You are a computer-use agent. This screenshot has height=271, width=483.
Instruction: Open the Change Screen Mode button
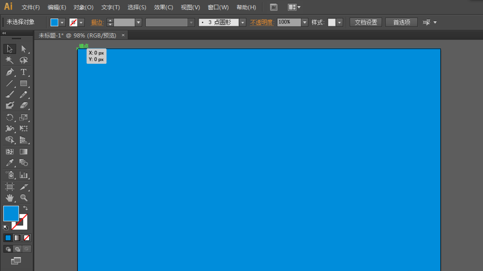click(16, 261)
